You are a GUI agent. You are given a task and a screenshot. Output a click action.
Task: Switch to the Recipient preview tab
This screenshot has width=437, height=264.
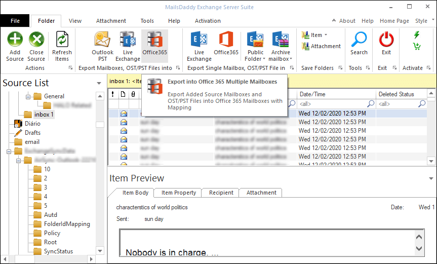221,193
